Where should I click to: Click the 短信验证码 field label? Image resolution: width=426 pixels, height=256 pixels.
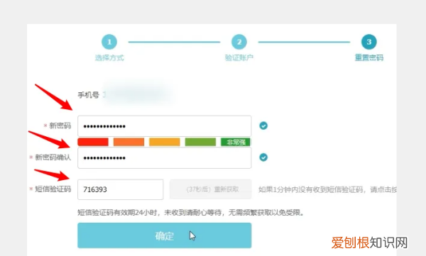coord(53,189)
